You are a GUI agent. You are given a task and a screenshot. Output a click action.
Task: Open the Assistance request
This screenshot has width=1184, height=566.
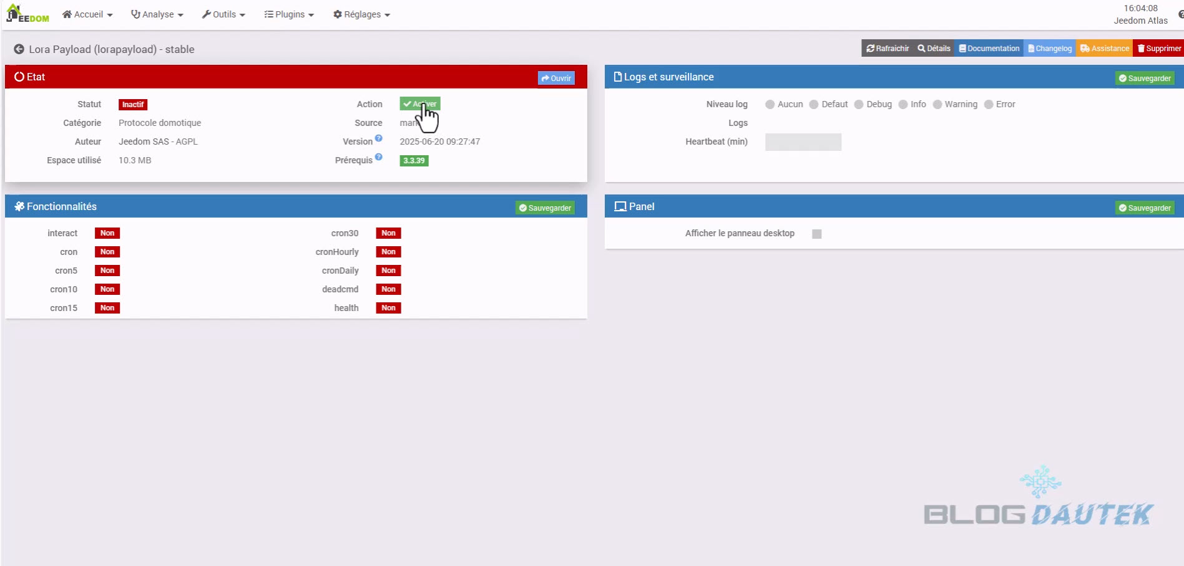[x=1104, y=49]
